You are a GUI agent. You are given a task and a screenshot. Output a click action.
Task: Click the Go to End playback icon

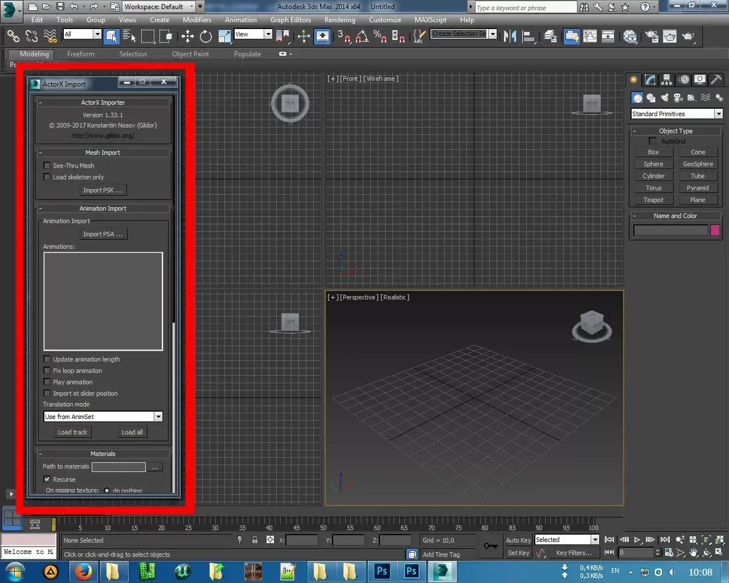click(665, 540)
